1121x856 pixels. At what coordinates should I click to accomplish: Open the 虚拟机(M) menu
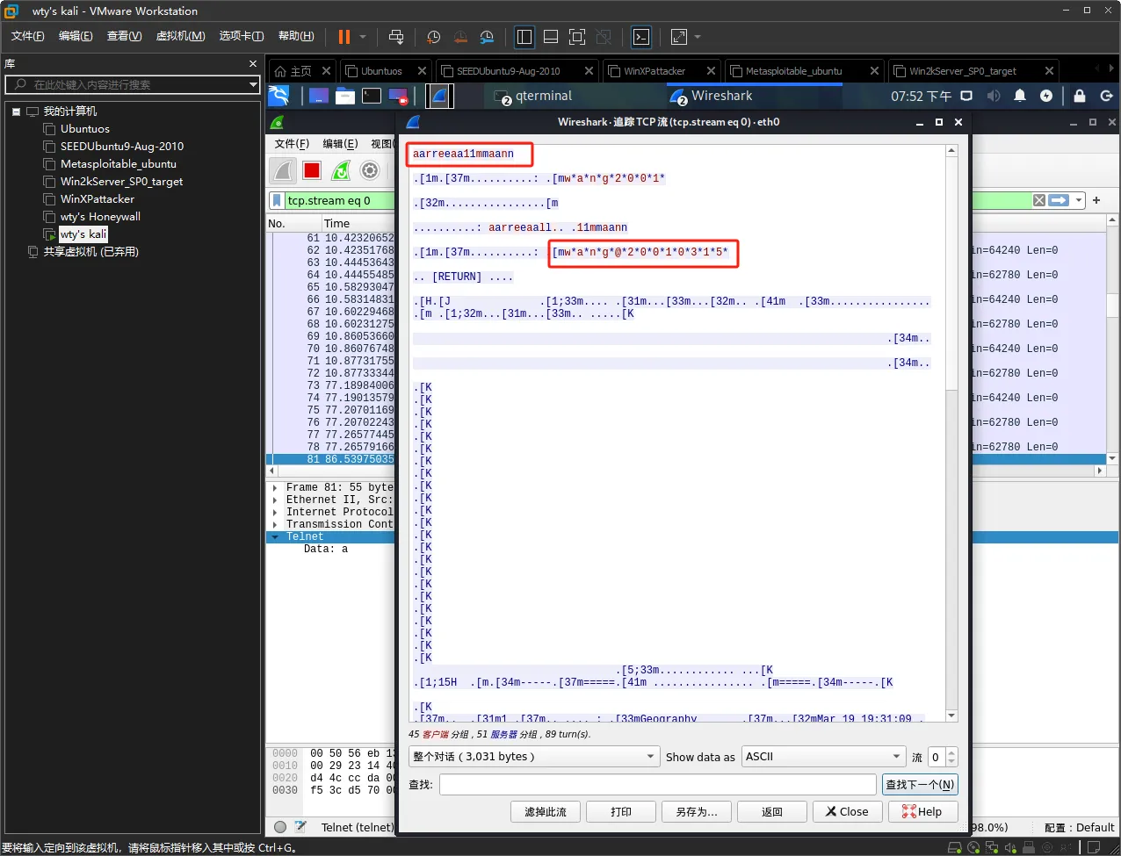(180, 36)
